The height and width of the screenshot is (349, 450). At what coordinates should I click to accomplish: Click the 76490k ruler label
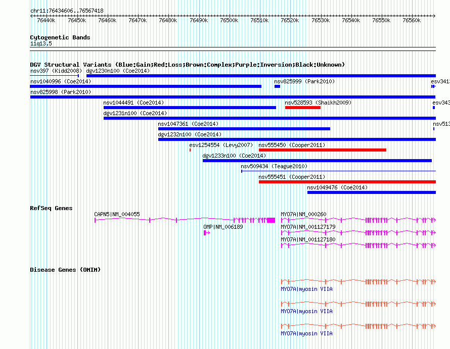coord(199,20)
